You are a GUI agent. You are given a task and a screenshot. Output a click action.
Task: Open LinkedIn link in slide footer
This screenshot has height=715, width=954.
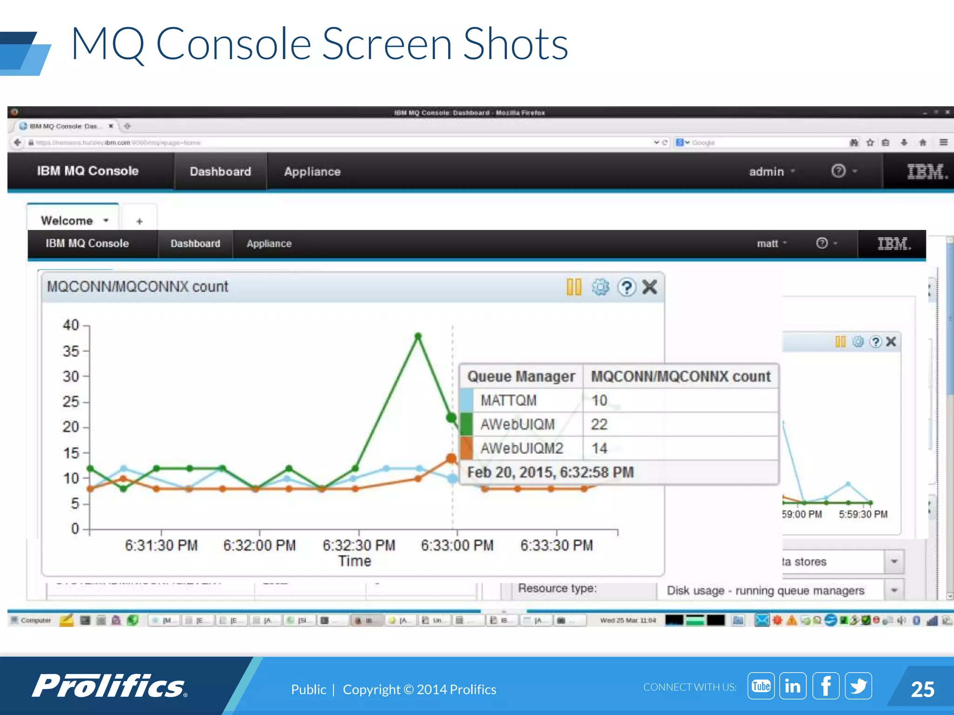tap(793, 686)
